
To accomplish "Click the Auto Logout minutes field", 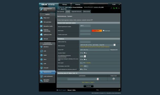I will [81, 63].
